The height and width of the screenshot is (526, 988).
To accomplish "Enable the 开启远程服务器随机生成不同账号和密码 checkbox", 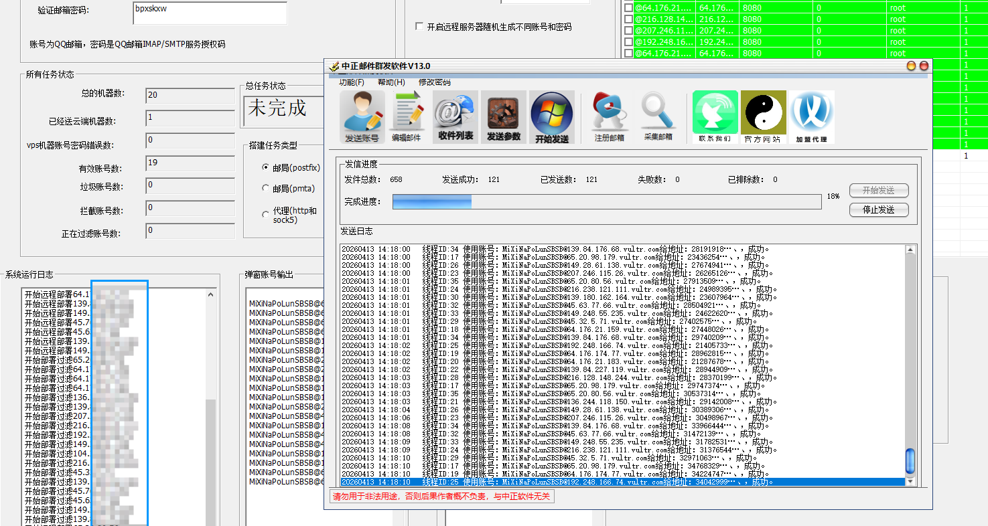I will click(419, 27).
